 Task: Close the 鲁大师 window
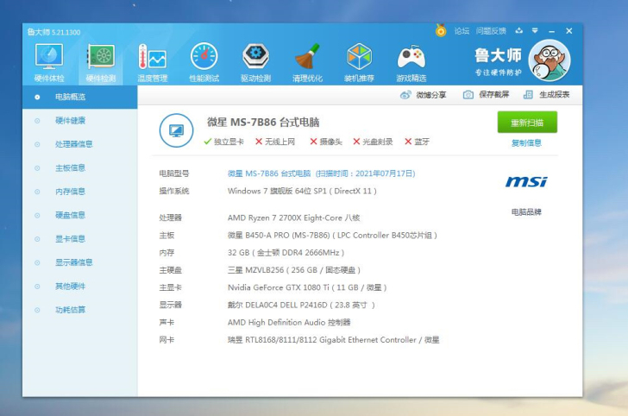[569, 31]
